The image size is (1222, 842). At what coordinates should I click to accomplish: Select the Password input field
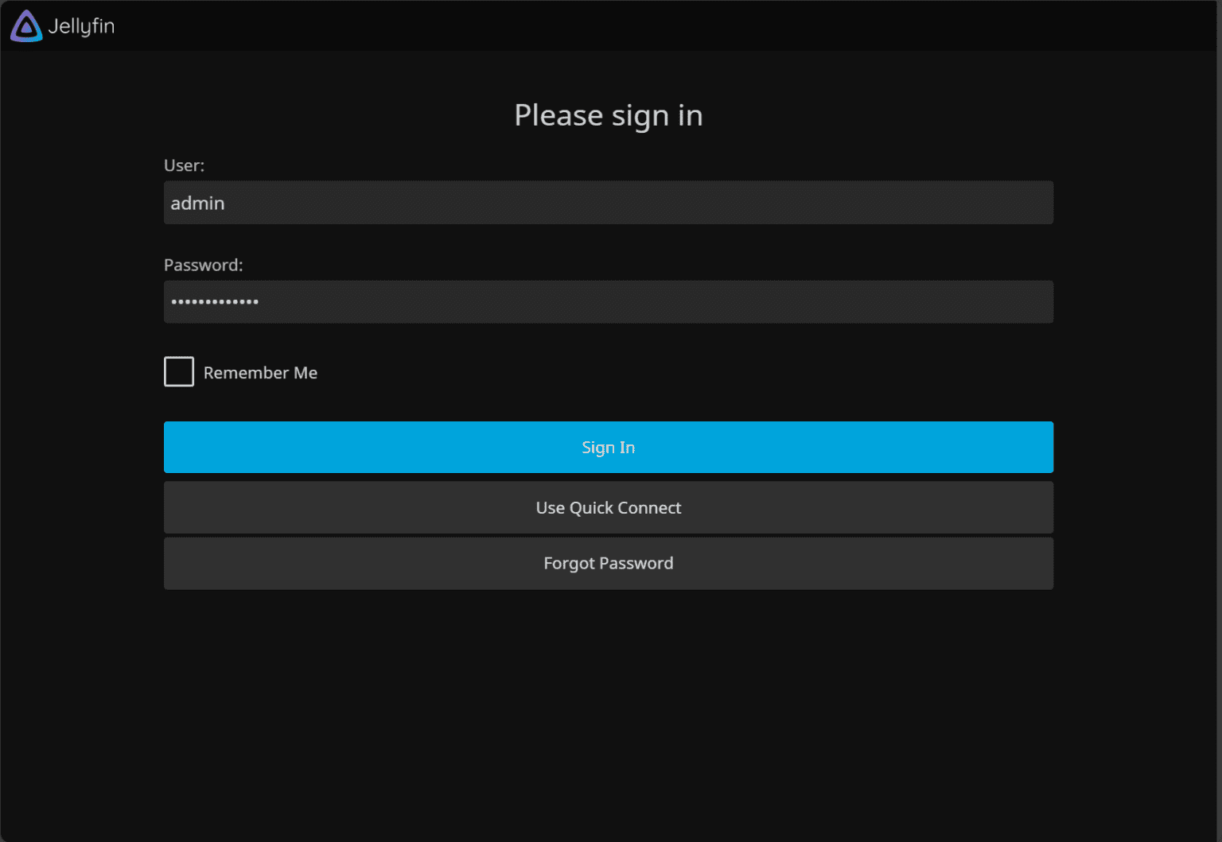click(x=608, y=302)
